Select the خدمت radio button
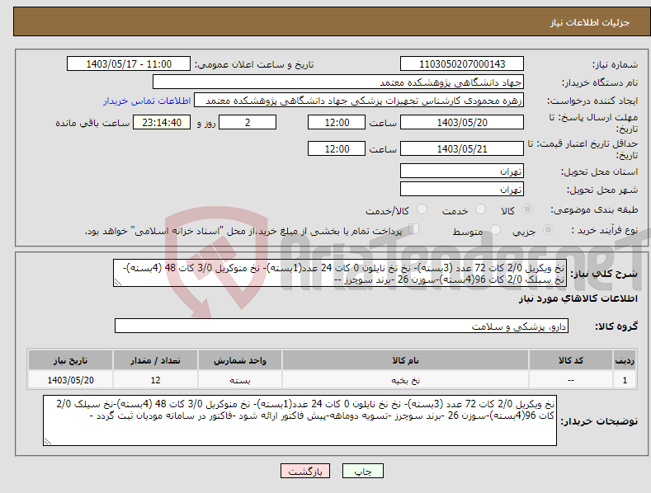Image resolution: width=651 pixels, height=493 pixels. [x=480, y=209]
